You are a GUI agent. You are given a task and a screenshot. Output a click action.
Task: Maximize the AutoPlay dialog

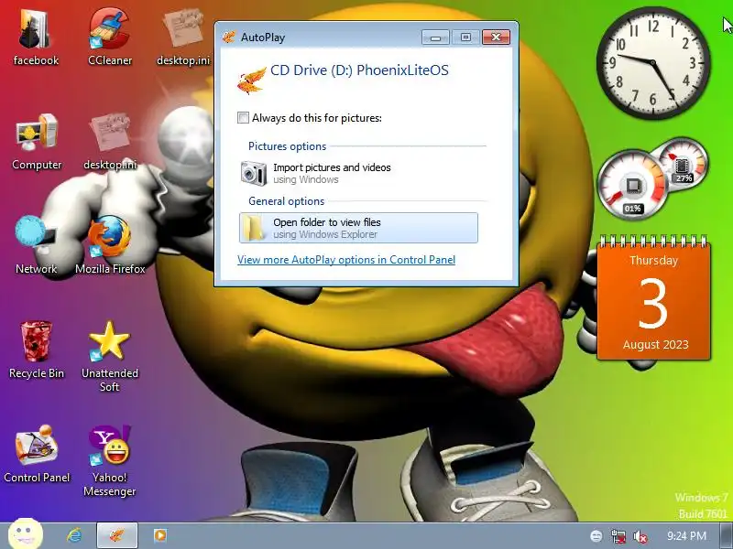tap(465, 38)
